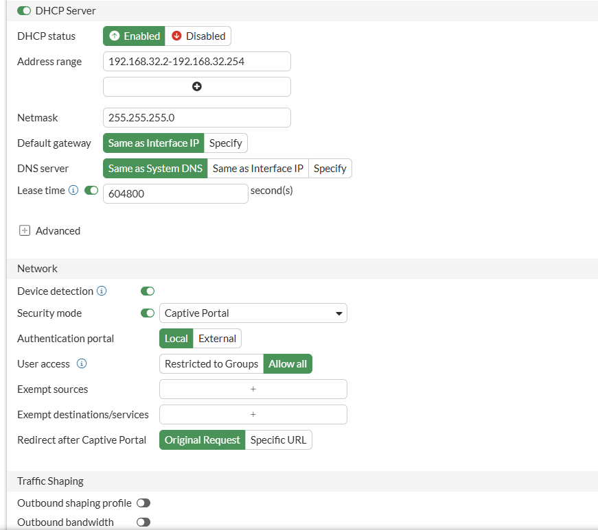Screen dimensions: 598x530
Task: Switch Authentication portal to External
Action: point(217,339)
